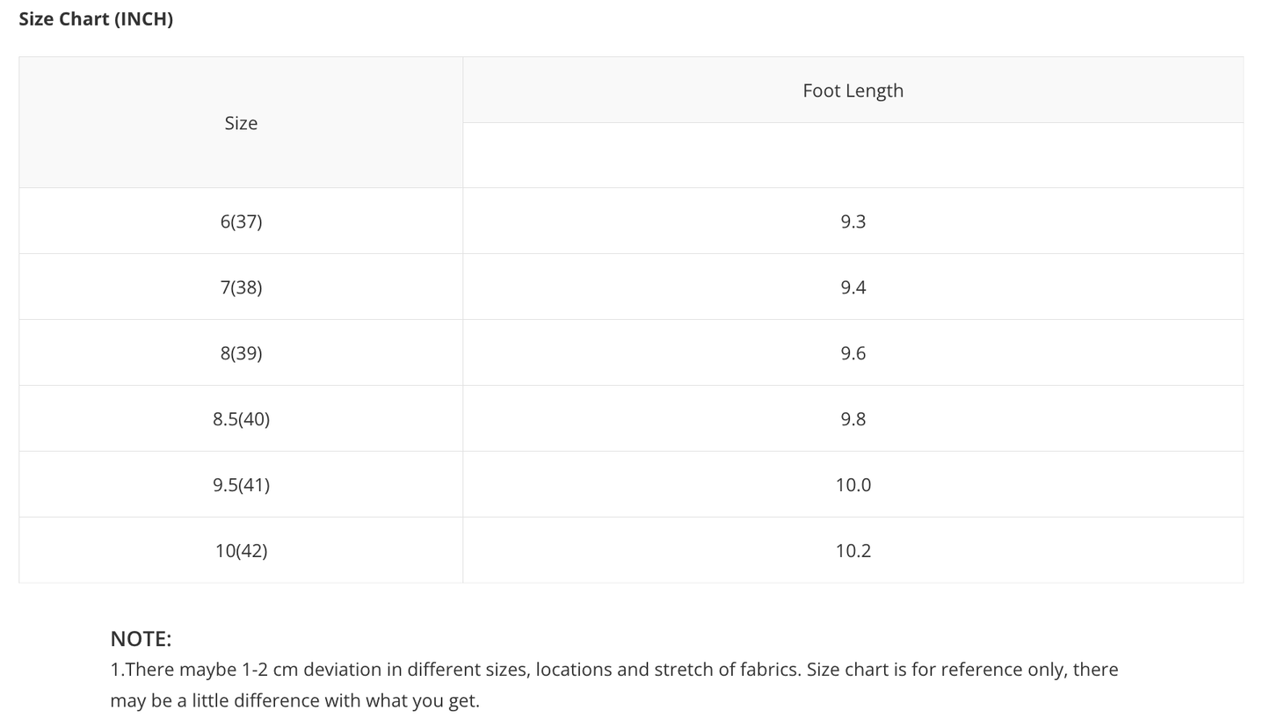Screen dimensions: 1270x725
Task: Select the 9.6 foot length cell
Action: (853, 353)
